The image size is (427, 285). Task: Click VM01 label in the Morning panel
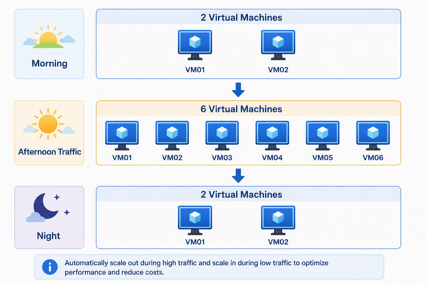coord(195,70)
